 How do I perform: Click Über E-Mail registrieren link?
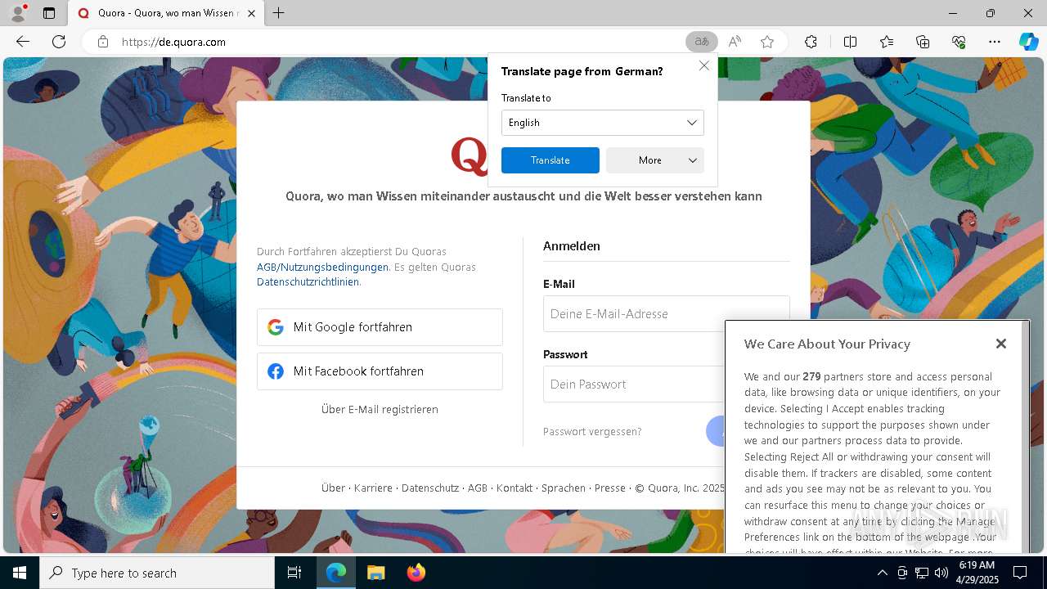pos(380,409)
